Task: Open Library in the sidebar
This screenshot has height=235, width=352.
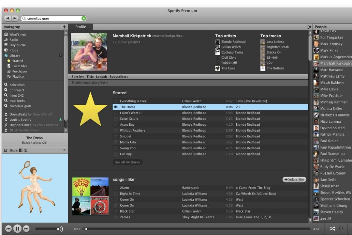Action: pos(15,55)
